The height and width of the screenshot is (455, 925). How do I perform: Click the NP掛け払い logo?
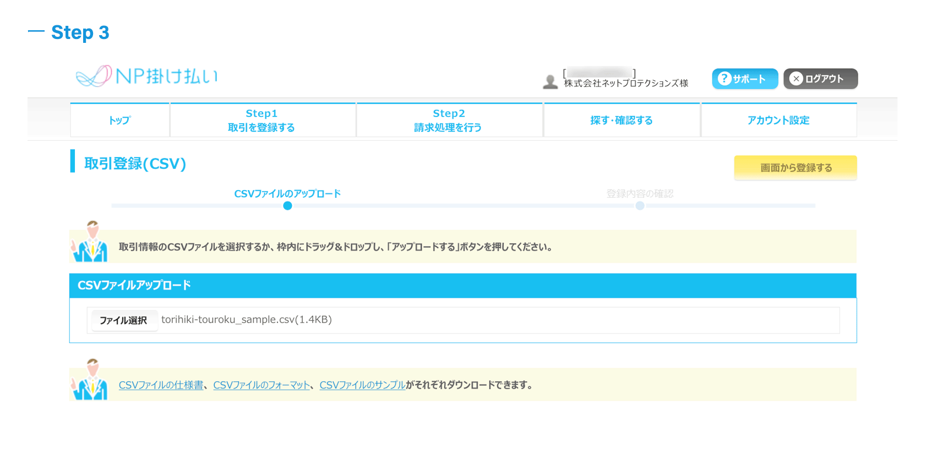(x=147, y=76)
